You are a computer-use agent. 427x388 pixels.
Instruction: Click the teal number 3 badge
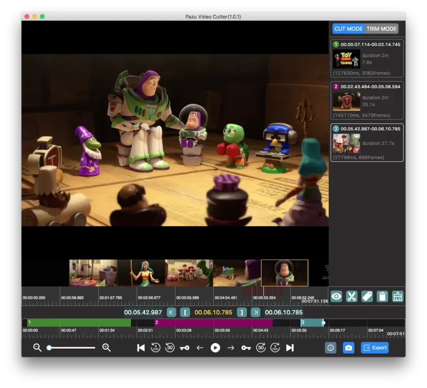pos(336,129)
